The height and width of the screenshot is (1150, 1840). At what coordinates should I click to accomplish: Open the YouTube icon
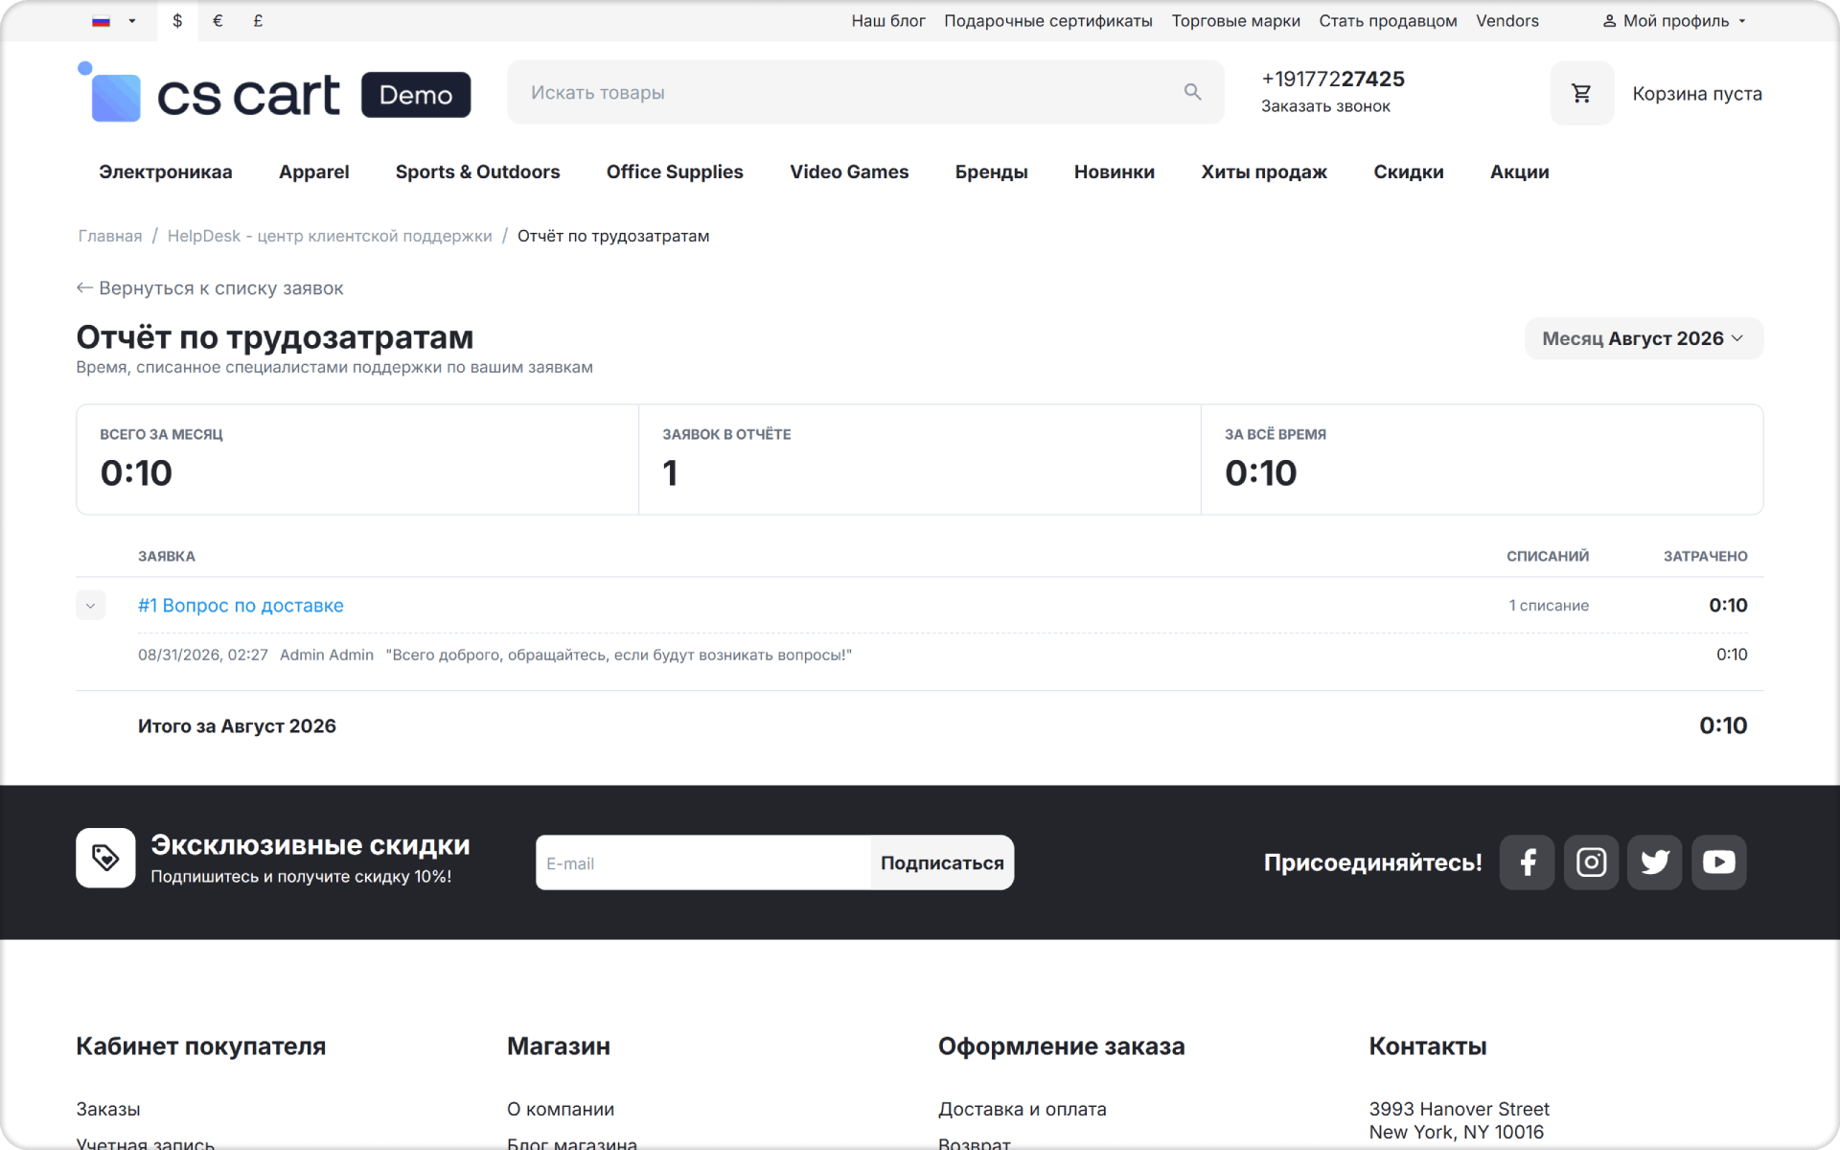point(1719,862)
